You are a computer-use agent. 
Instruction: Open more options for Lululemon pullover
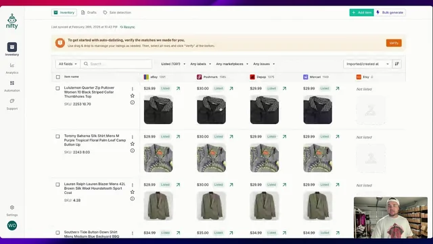(133, 89)
